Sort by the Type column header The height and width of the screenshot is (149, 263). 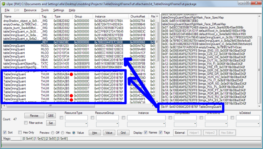62,16
